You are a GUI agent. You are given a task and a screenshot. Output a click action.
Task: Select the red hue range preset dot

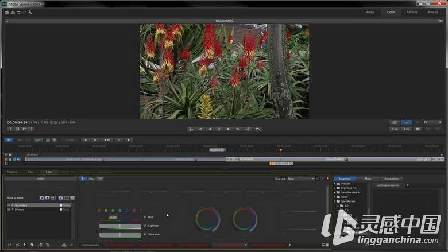(99, 210)
